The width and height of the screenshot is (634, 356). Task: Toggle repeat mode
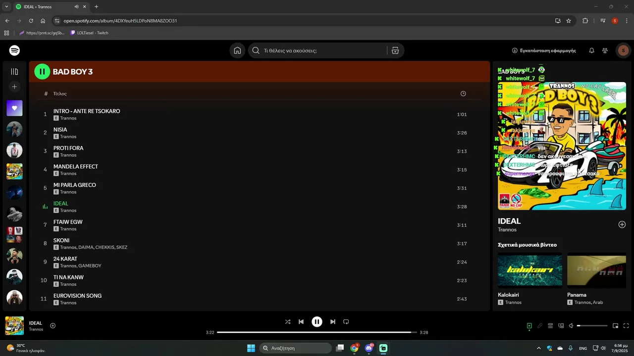pyautogui.click(x=346, y=322)
